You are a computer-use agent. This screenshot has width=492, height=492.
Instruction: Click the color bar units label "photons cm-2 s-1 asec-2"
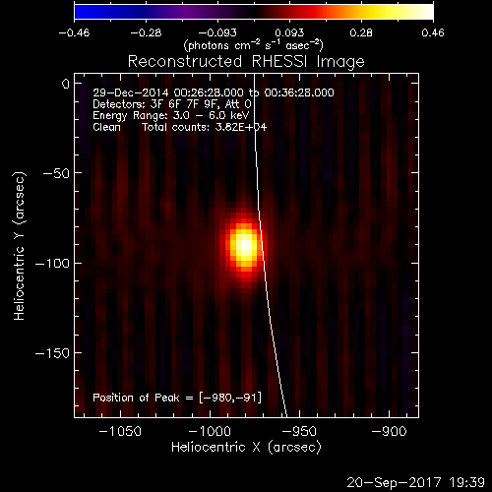254,45
